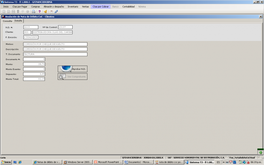Open the Inicio menu in the menu bar

[6, 7]
